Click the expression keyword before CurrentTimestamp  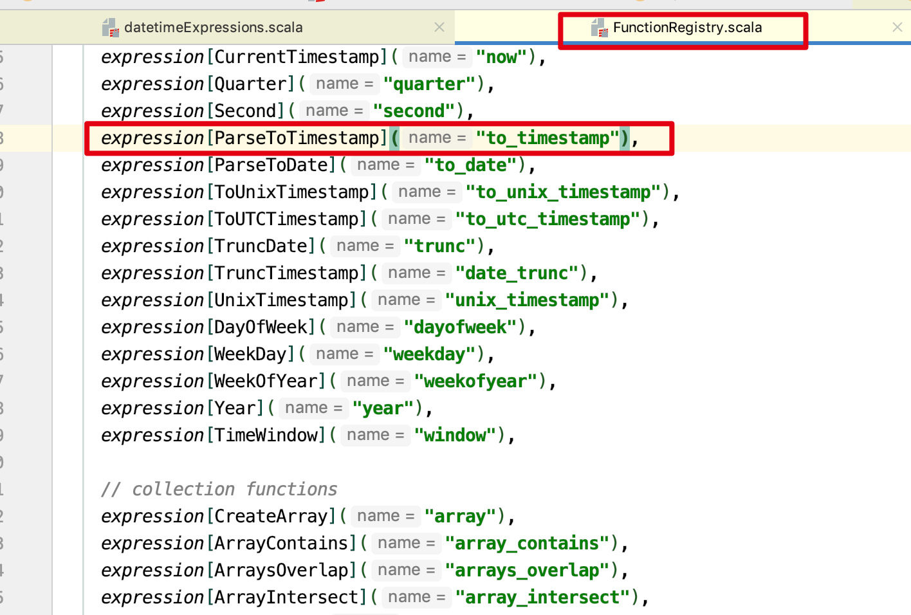tap(152, 57)
